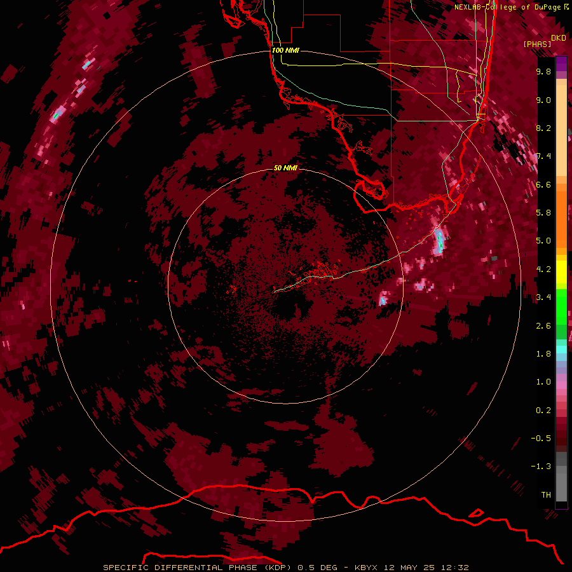Viewport: 572px width, 572px height.
Task: Click the TH threshold label
Action: (546, 495)
